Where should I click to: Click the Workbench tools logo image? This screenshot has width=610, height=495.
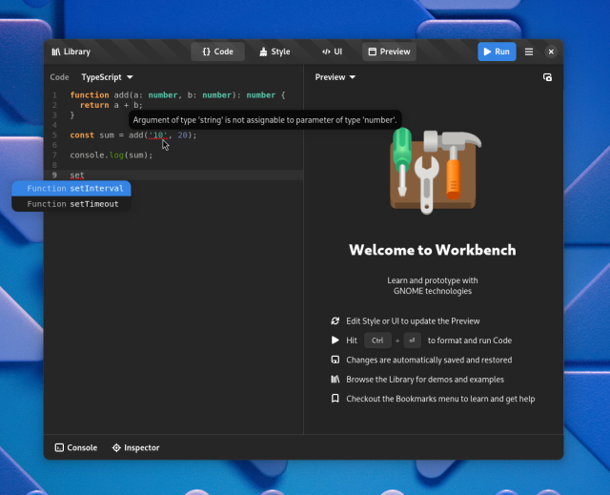[x=436, y=170]
